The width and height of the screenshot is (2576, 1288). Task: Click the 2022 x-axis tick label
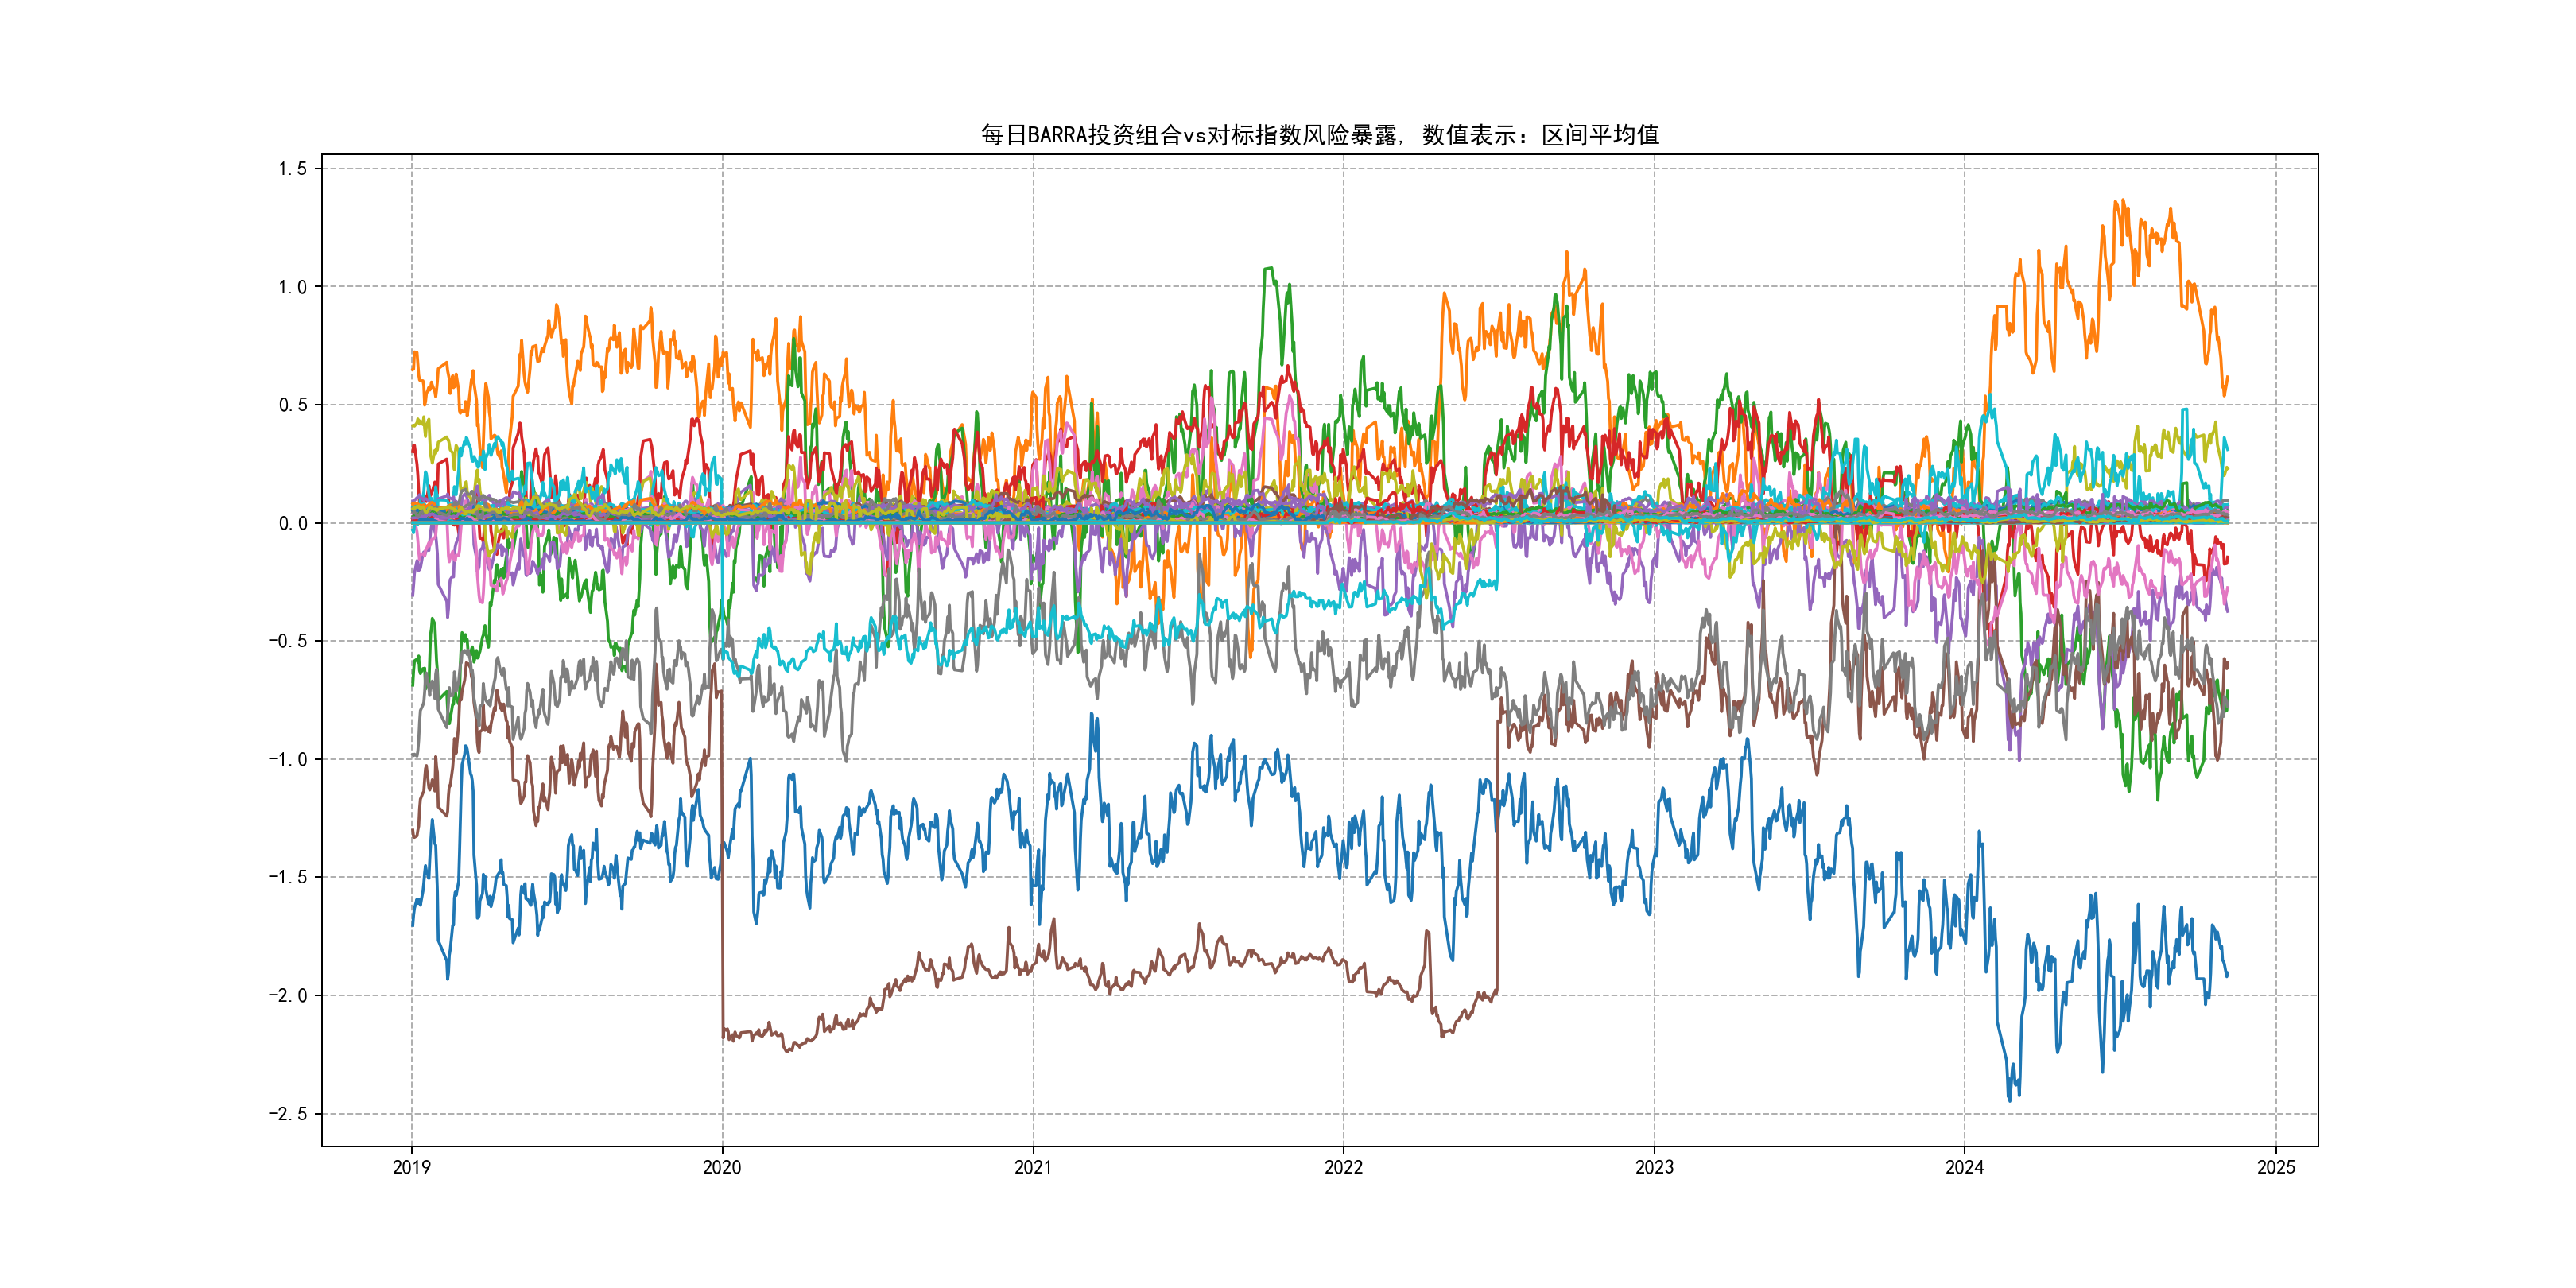point(1343,1167)
